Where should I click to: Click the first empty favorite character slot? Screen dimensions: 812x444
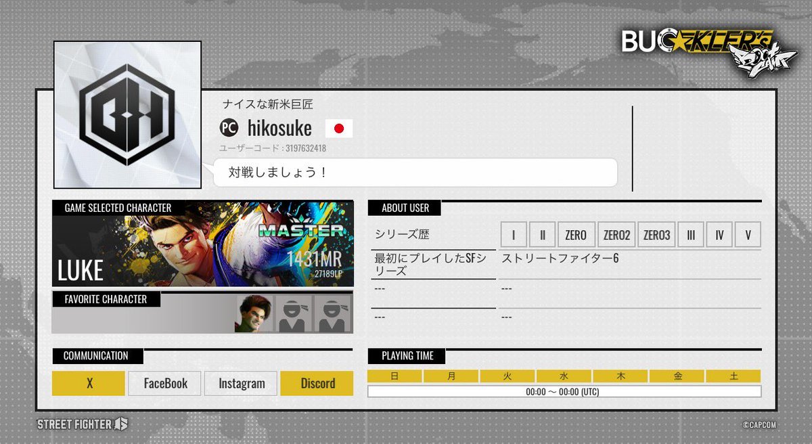[x=293, y=314]
